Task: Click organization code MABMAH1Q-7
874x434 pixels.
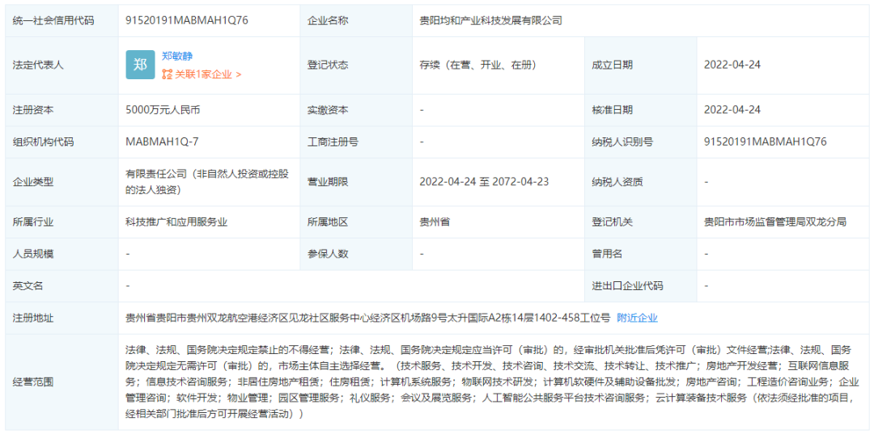Action: 162,142
